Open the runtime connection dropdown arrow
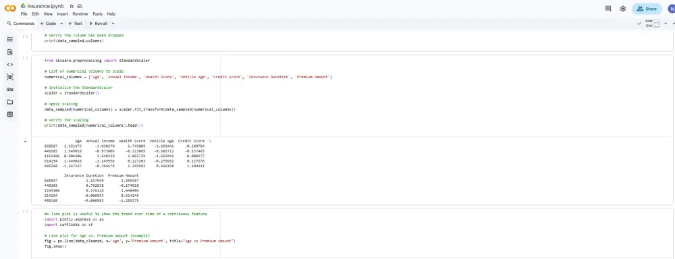The image size is (675, 259). pyautogui.click(x=666, y=24)
